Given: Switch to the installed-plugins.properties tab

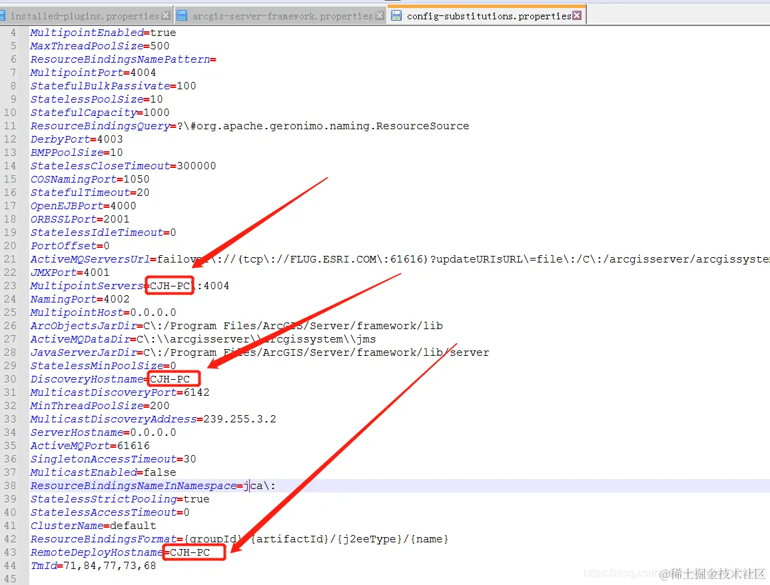Looking at the screenshot, I should pos(85,16).
